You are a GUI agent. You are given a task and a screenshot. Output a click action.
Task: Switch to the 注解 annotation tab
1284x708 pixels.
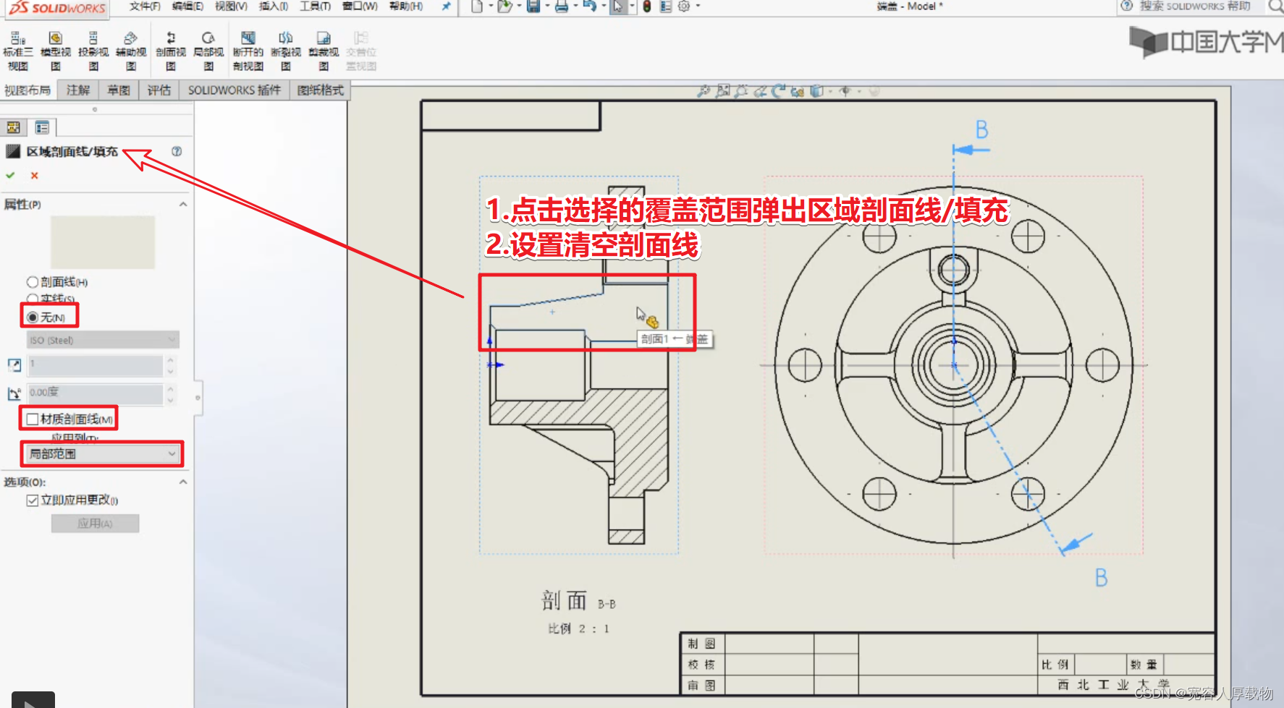tap(78, 90)
